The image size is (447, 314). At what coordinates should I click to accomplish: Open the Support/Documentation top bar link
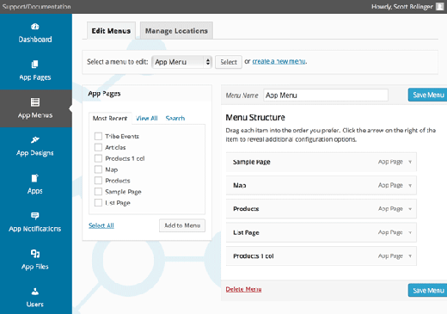[36, 6]
